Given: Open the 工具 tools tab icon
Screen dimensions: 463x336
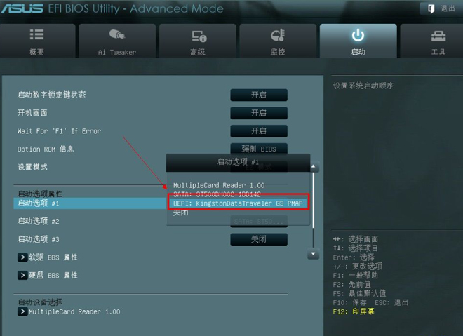Looking at the screenshot, I should (438, 36).
